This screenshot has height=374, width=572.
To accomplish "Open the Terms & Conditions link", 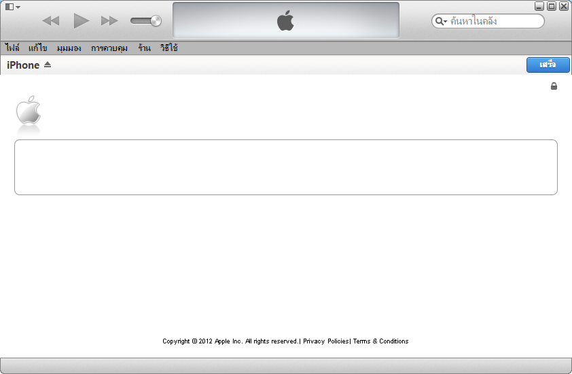I will click(x=381, y=341).
